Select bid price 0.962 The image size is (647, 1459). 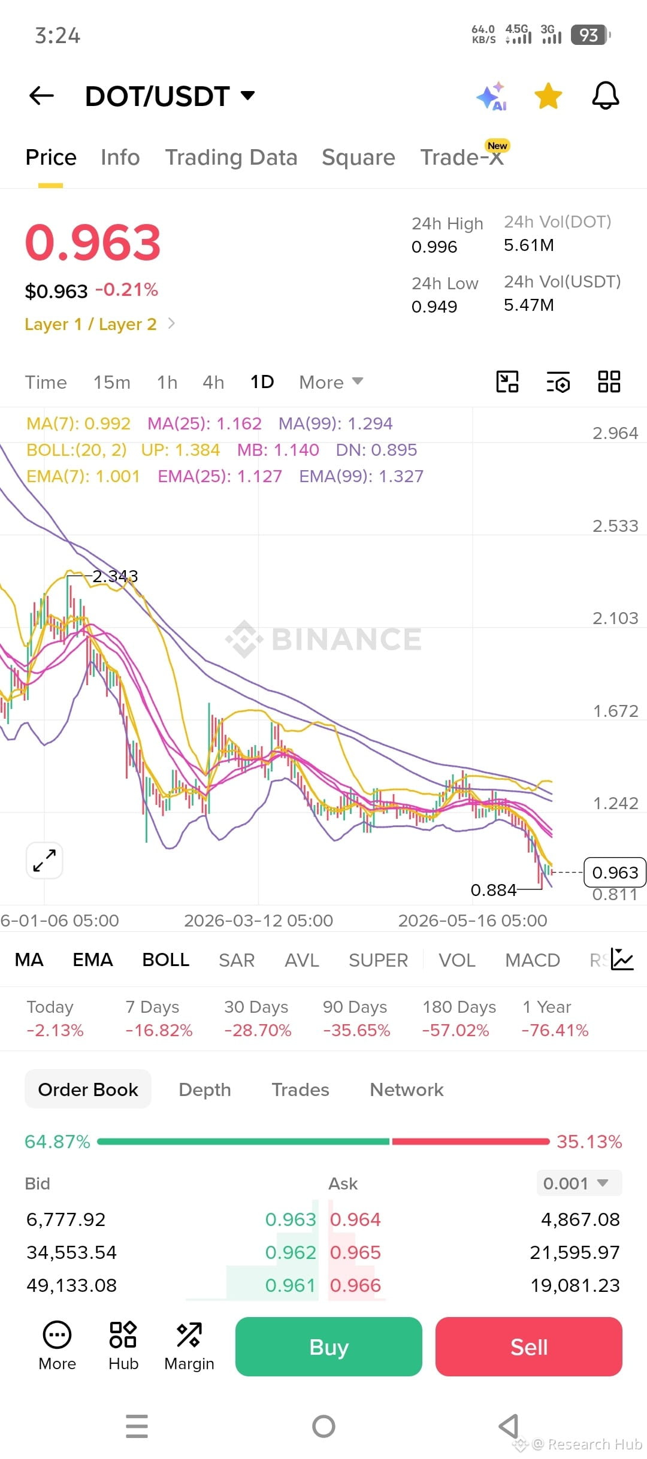[x=291, y=1252]
